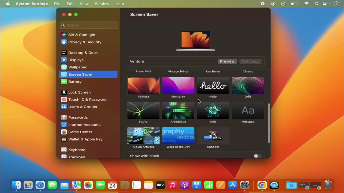Viewport: 344px width, 193px height.
Task: Open Messages app in the Dock
Action: [x=52, y=185]
